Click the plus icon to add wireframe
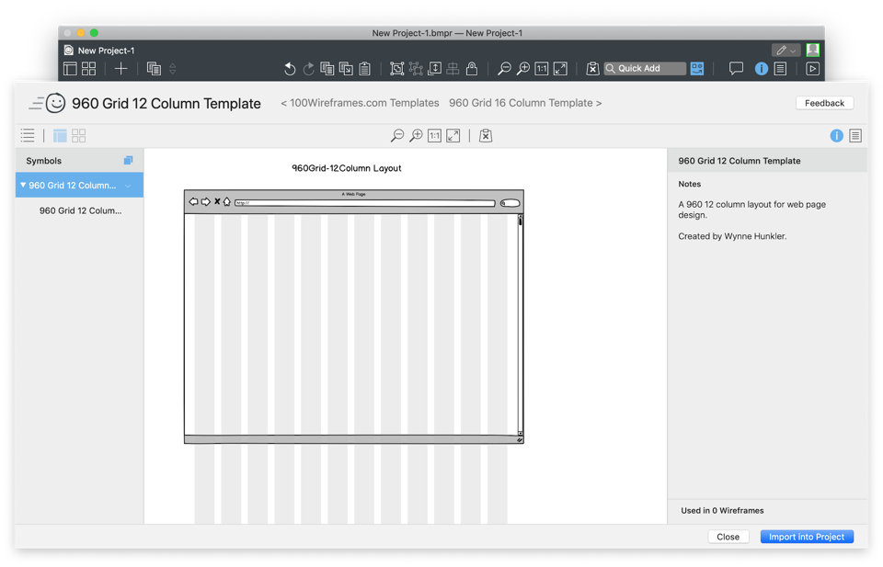The width and height of the screenshot is (883, 567). [120, 69]
